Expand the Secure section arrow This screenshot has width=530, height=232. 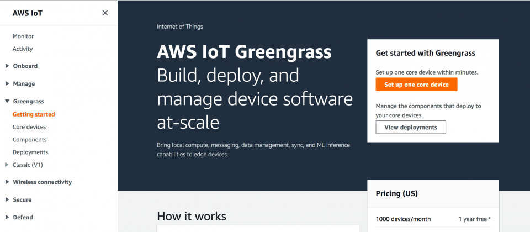pyautogui.click(x=7, y=199)
